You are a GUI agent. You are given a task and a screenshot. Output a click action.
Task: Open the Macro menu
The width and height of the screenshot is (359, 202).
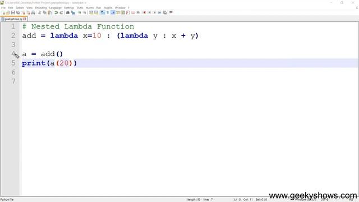coord(90,8)
